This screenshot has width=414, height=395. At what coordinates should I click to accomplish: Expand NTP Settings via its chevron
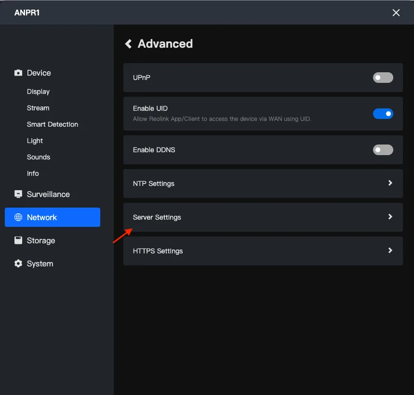tap(390, 183)
